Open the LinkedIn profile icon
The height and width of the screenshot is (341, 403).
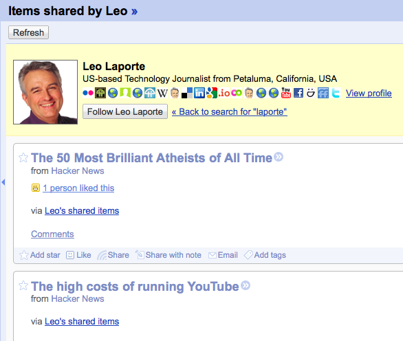coord(199,93)
